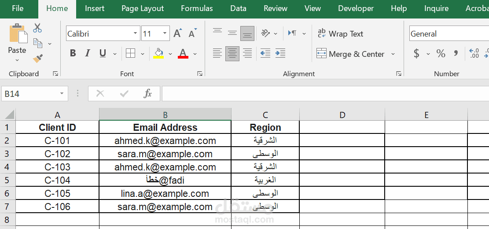Image resolution: width=489 pixels, height=229 pixels.
Task: Click the Insert Function fx icon
Action: 147,93
